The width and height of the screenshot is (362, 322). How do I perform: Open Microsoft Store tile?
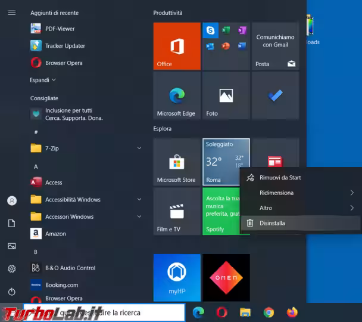[x=177, y=162]
